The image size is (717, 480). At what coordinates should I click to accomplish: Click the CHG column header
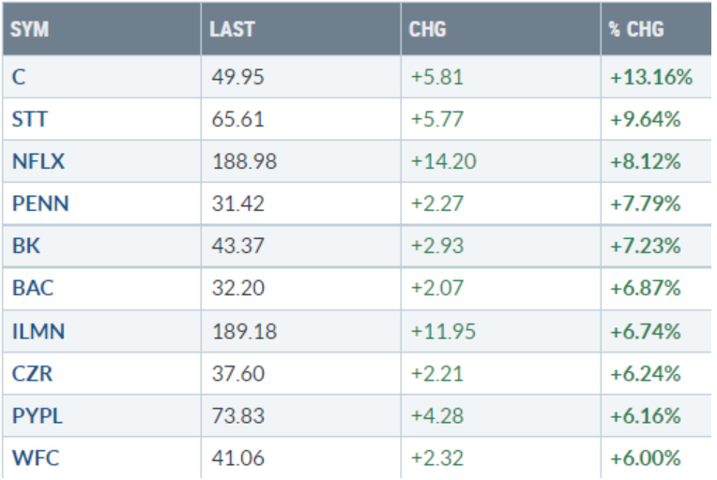pos(428,29)
